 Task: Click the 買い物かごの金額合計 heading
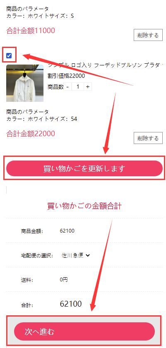pos(84,206)
